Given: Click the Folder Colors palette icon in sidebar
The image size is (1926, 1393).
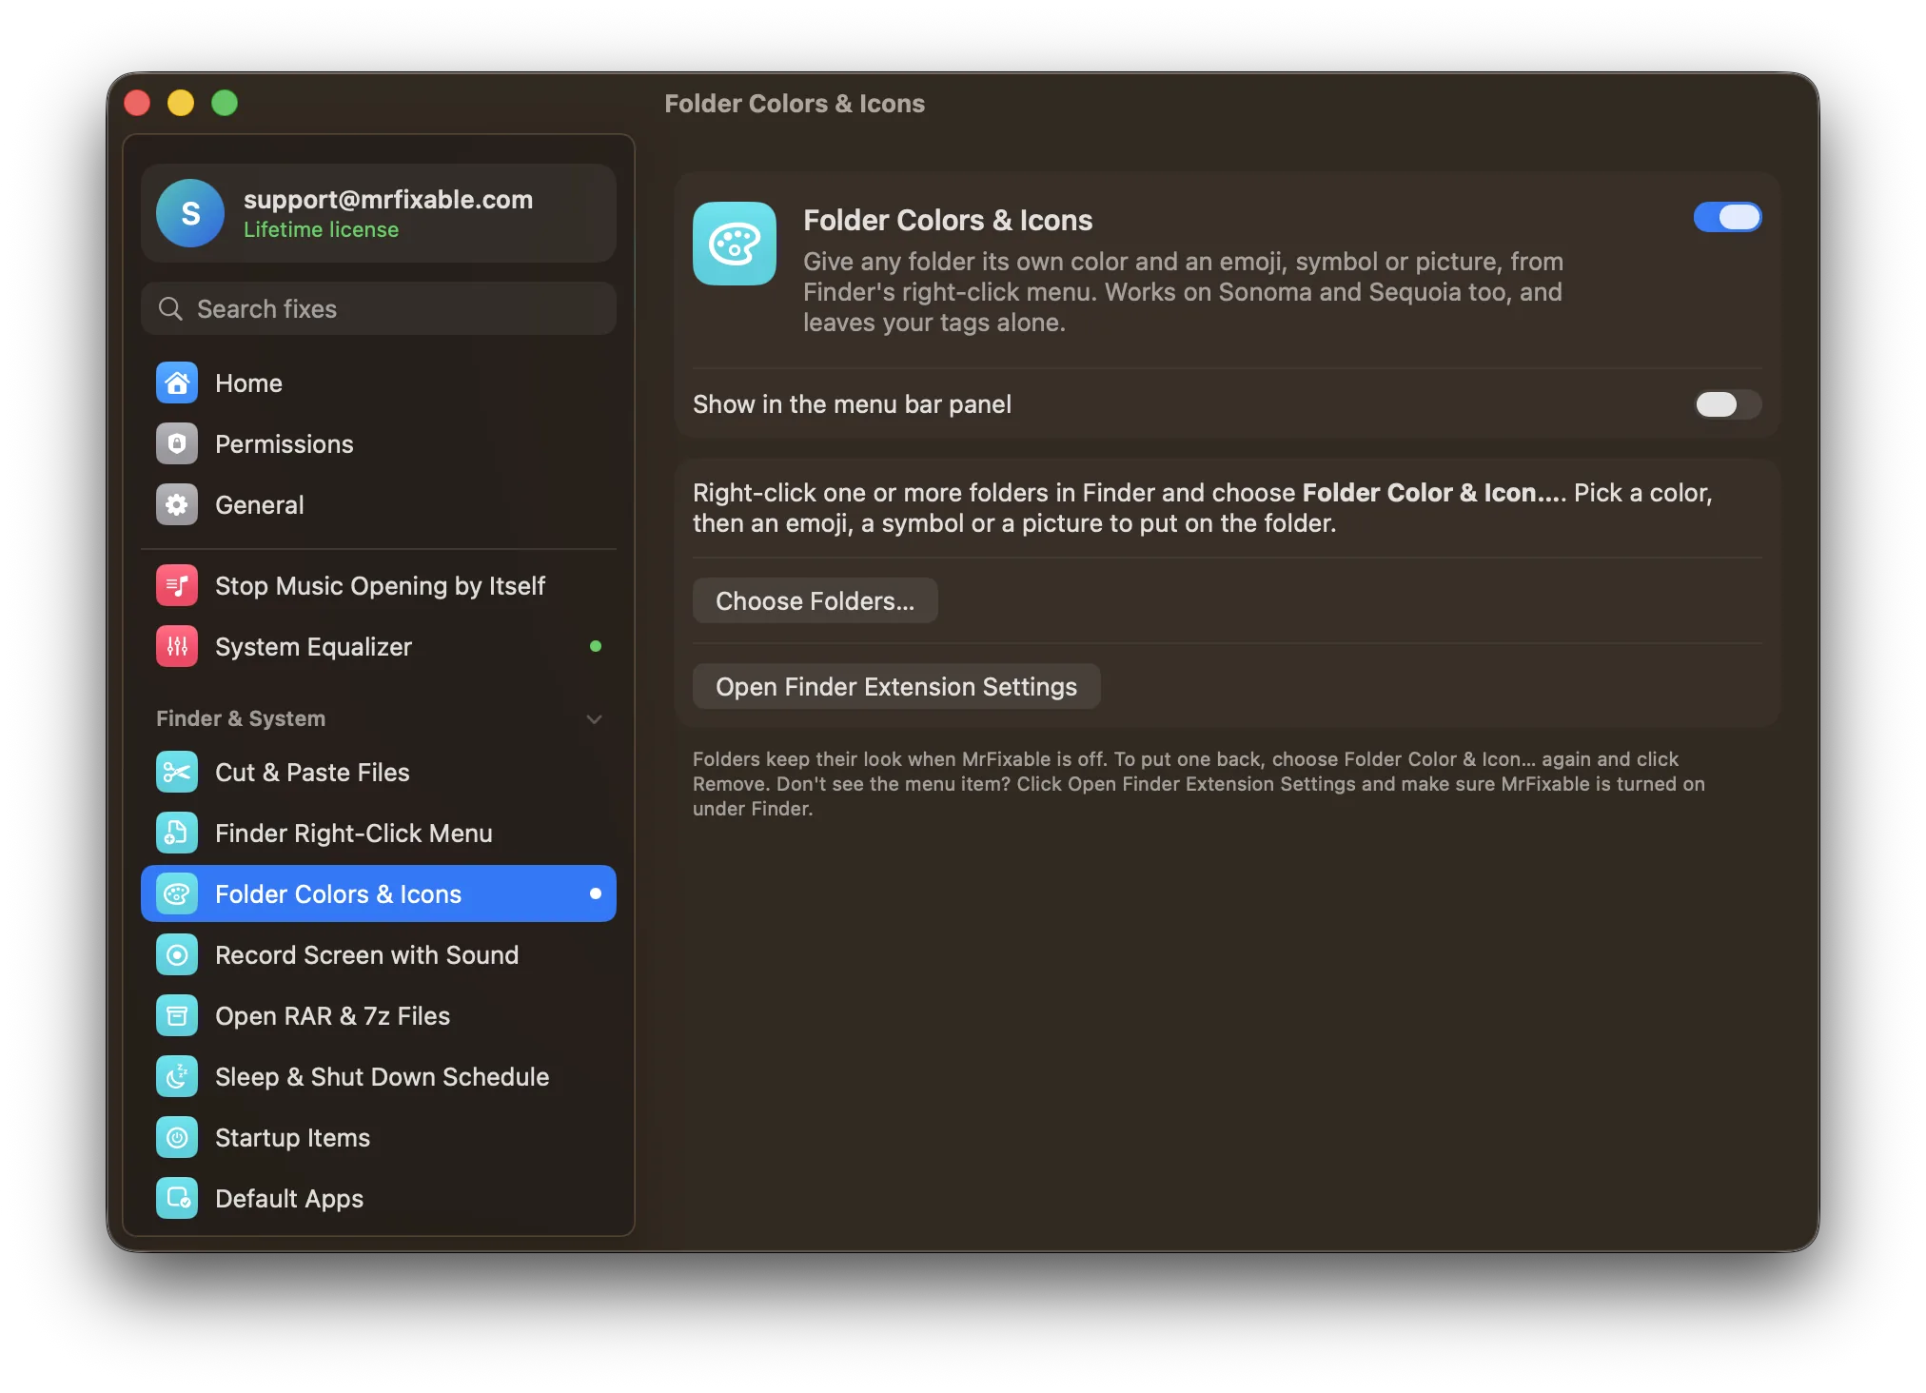Looking at the screenshot, I should point(177,894).
